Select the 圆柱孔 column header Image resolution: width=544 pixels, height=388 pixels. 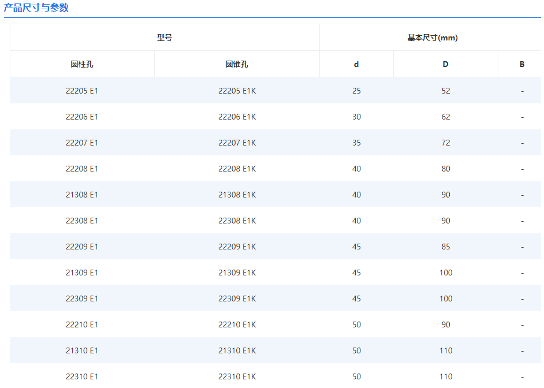coord(82,64)
